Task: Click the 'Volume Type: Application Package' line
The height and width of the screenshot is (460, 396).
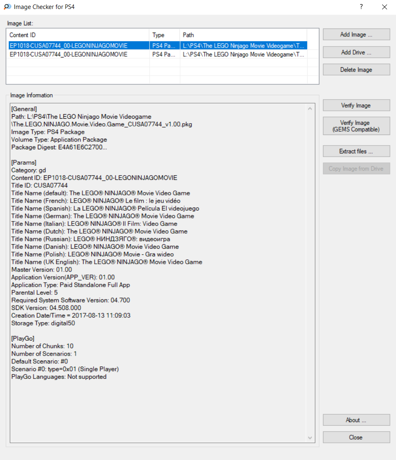Action: tap(59, 139)
